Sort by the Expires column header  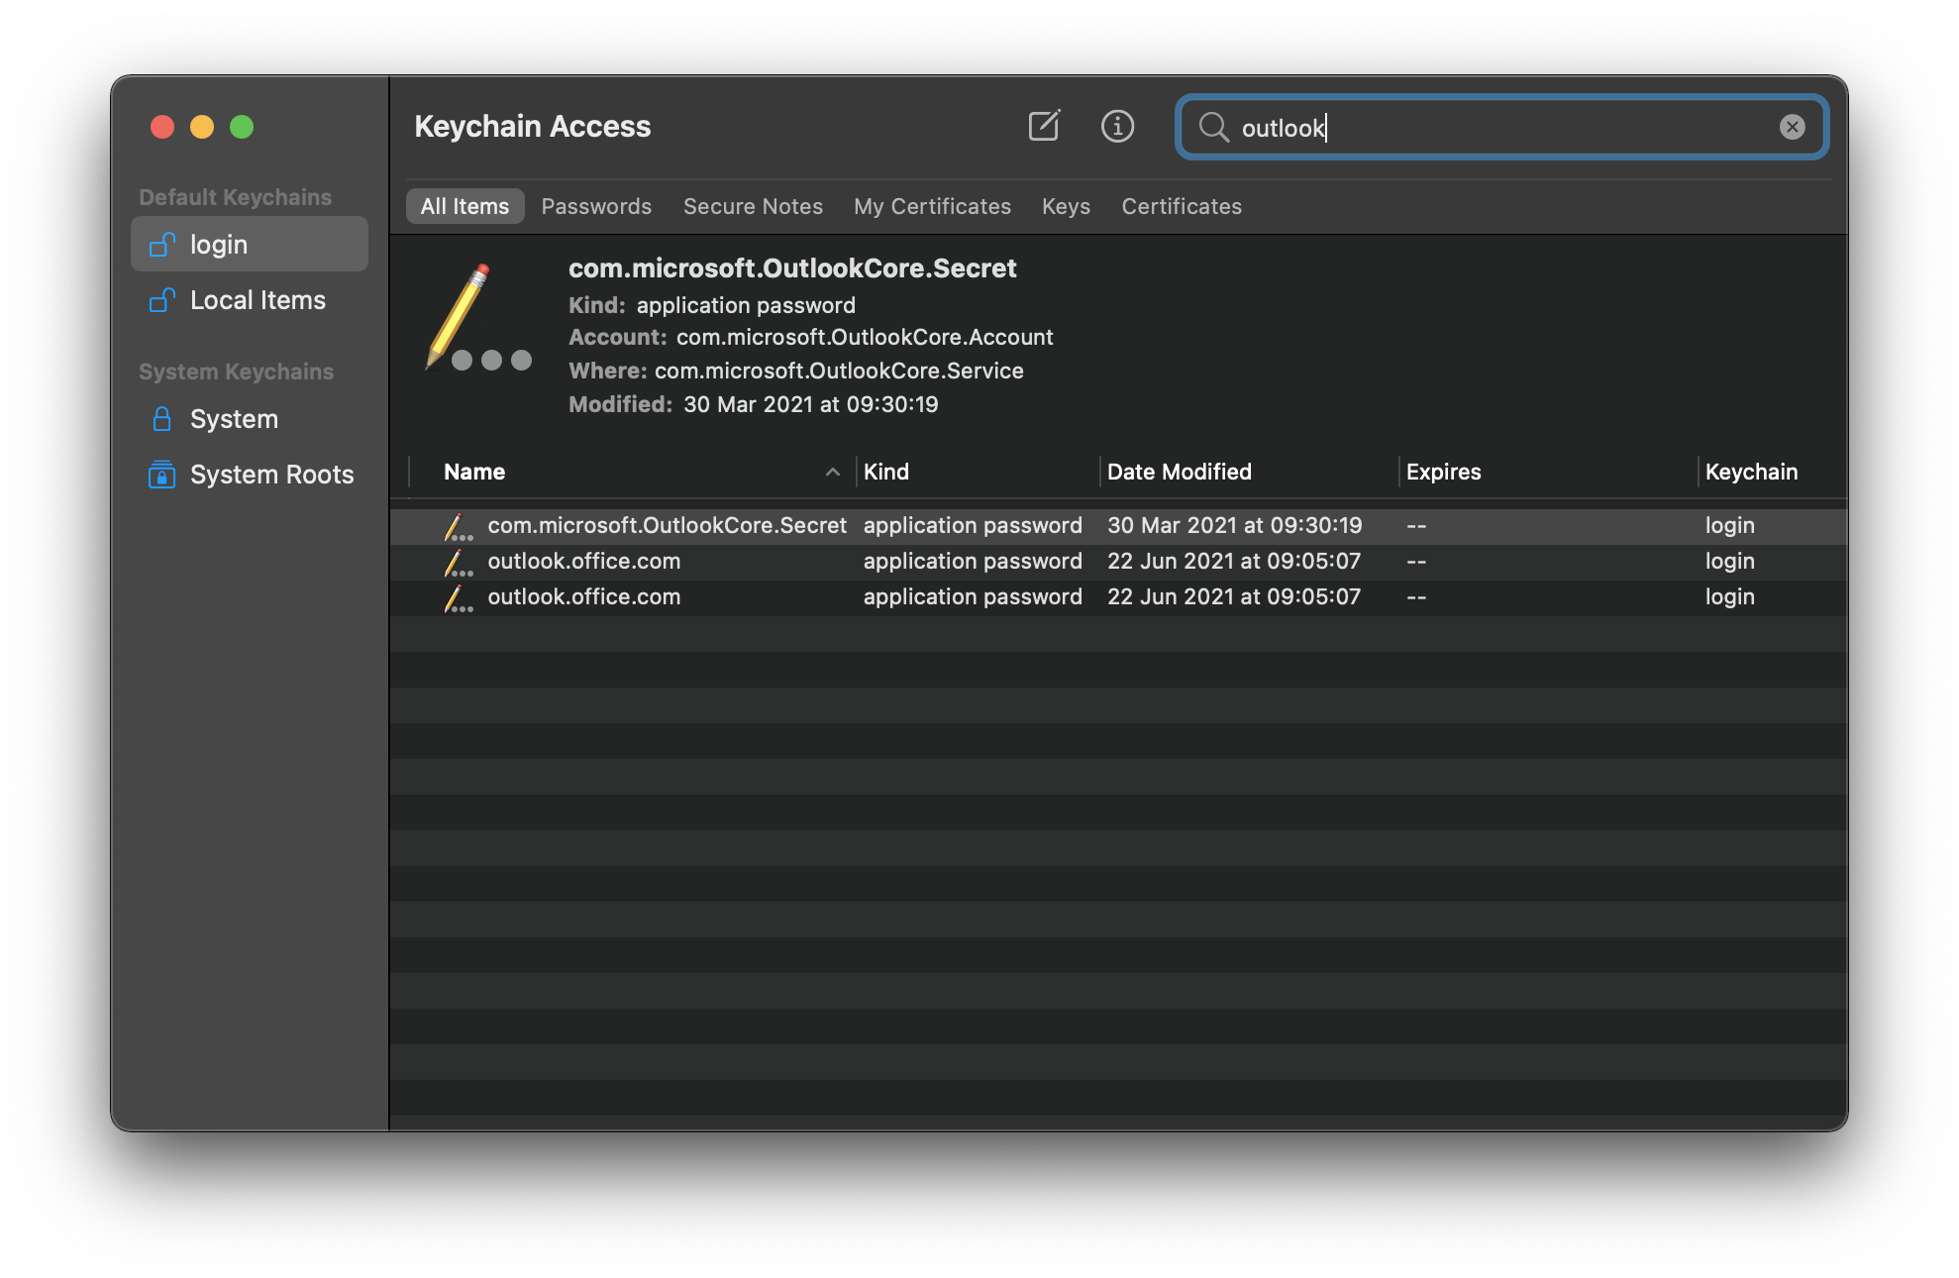(x=1443, y=472)
